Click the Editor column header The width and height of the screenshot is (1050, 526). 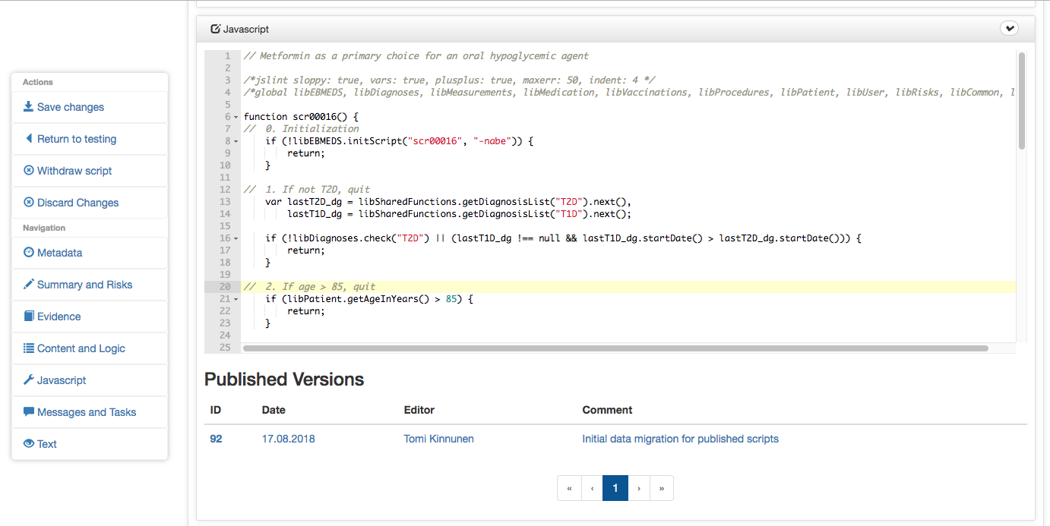pyautogui.click(x=419, y=410)
